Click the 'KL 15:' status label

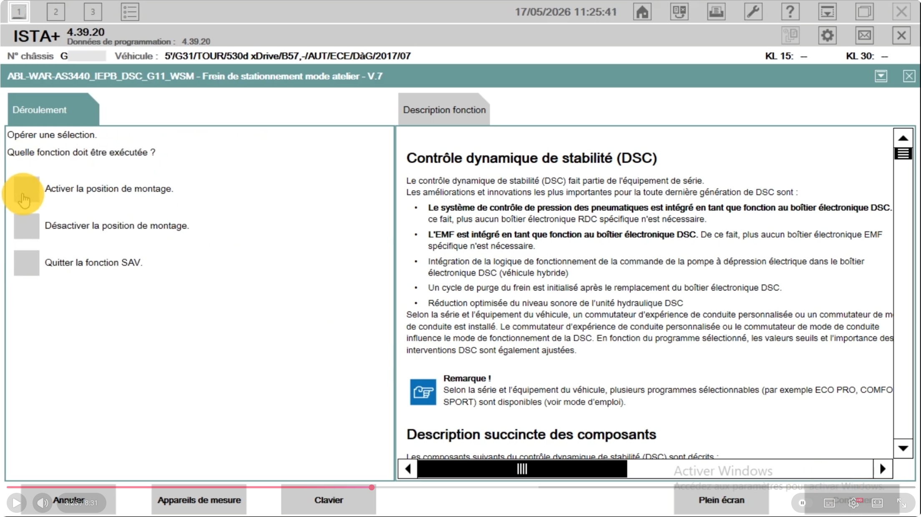coord(779,56)
